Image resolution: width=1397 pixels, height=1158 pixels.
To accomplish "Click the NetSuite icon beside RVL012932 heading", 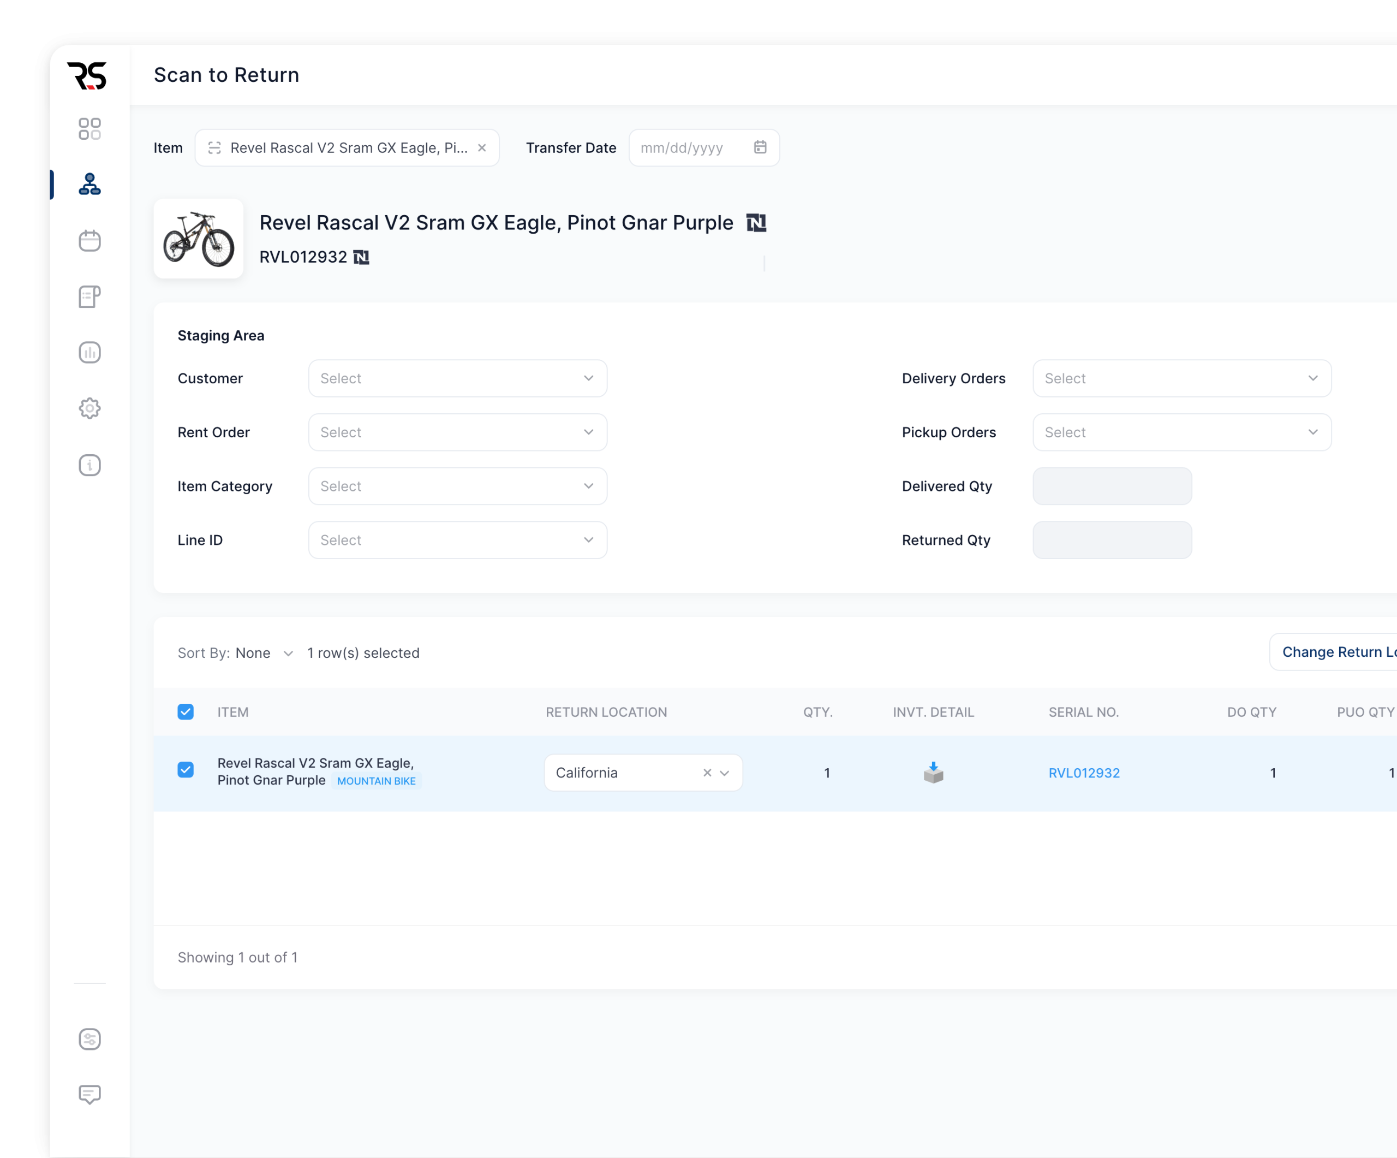I will point(361,257).
